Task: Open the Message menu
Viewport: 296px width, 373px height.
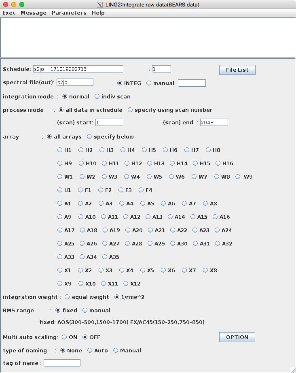Action: tap(34, 13)
